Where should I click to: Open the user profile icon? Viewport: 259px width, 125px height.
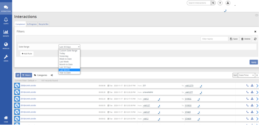(x=228, y=3)
